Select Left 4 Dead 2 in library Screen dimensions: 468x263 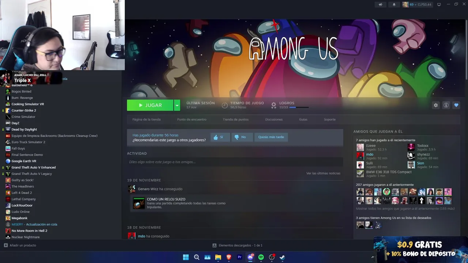tap(22, 193)
